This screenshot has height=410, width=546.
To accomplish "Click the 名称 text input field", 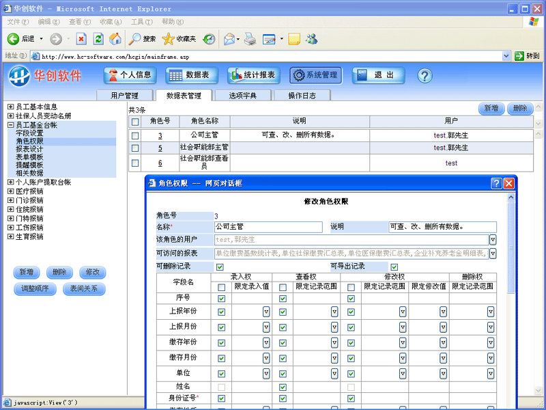I will click(x=268, y=227).
